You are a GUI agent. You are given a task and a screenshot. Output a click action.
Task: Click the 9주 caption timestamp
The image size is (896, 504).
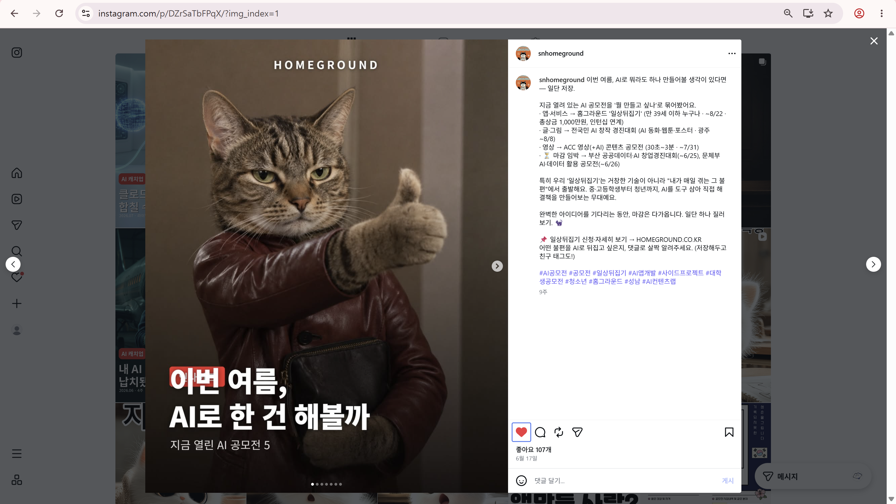543,292
